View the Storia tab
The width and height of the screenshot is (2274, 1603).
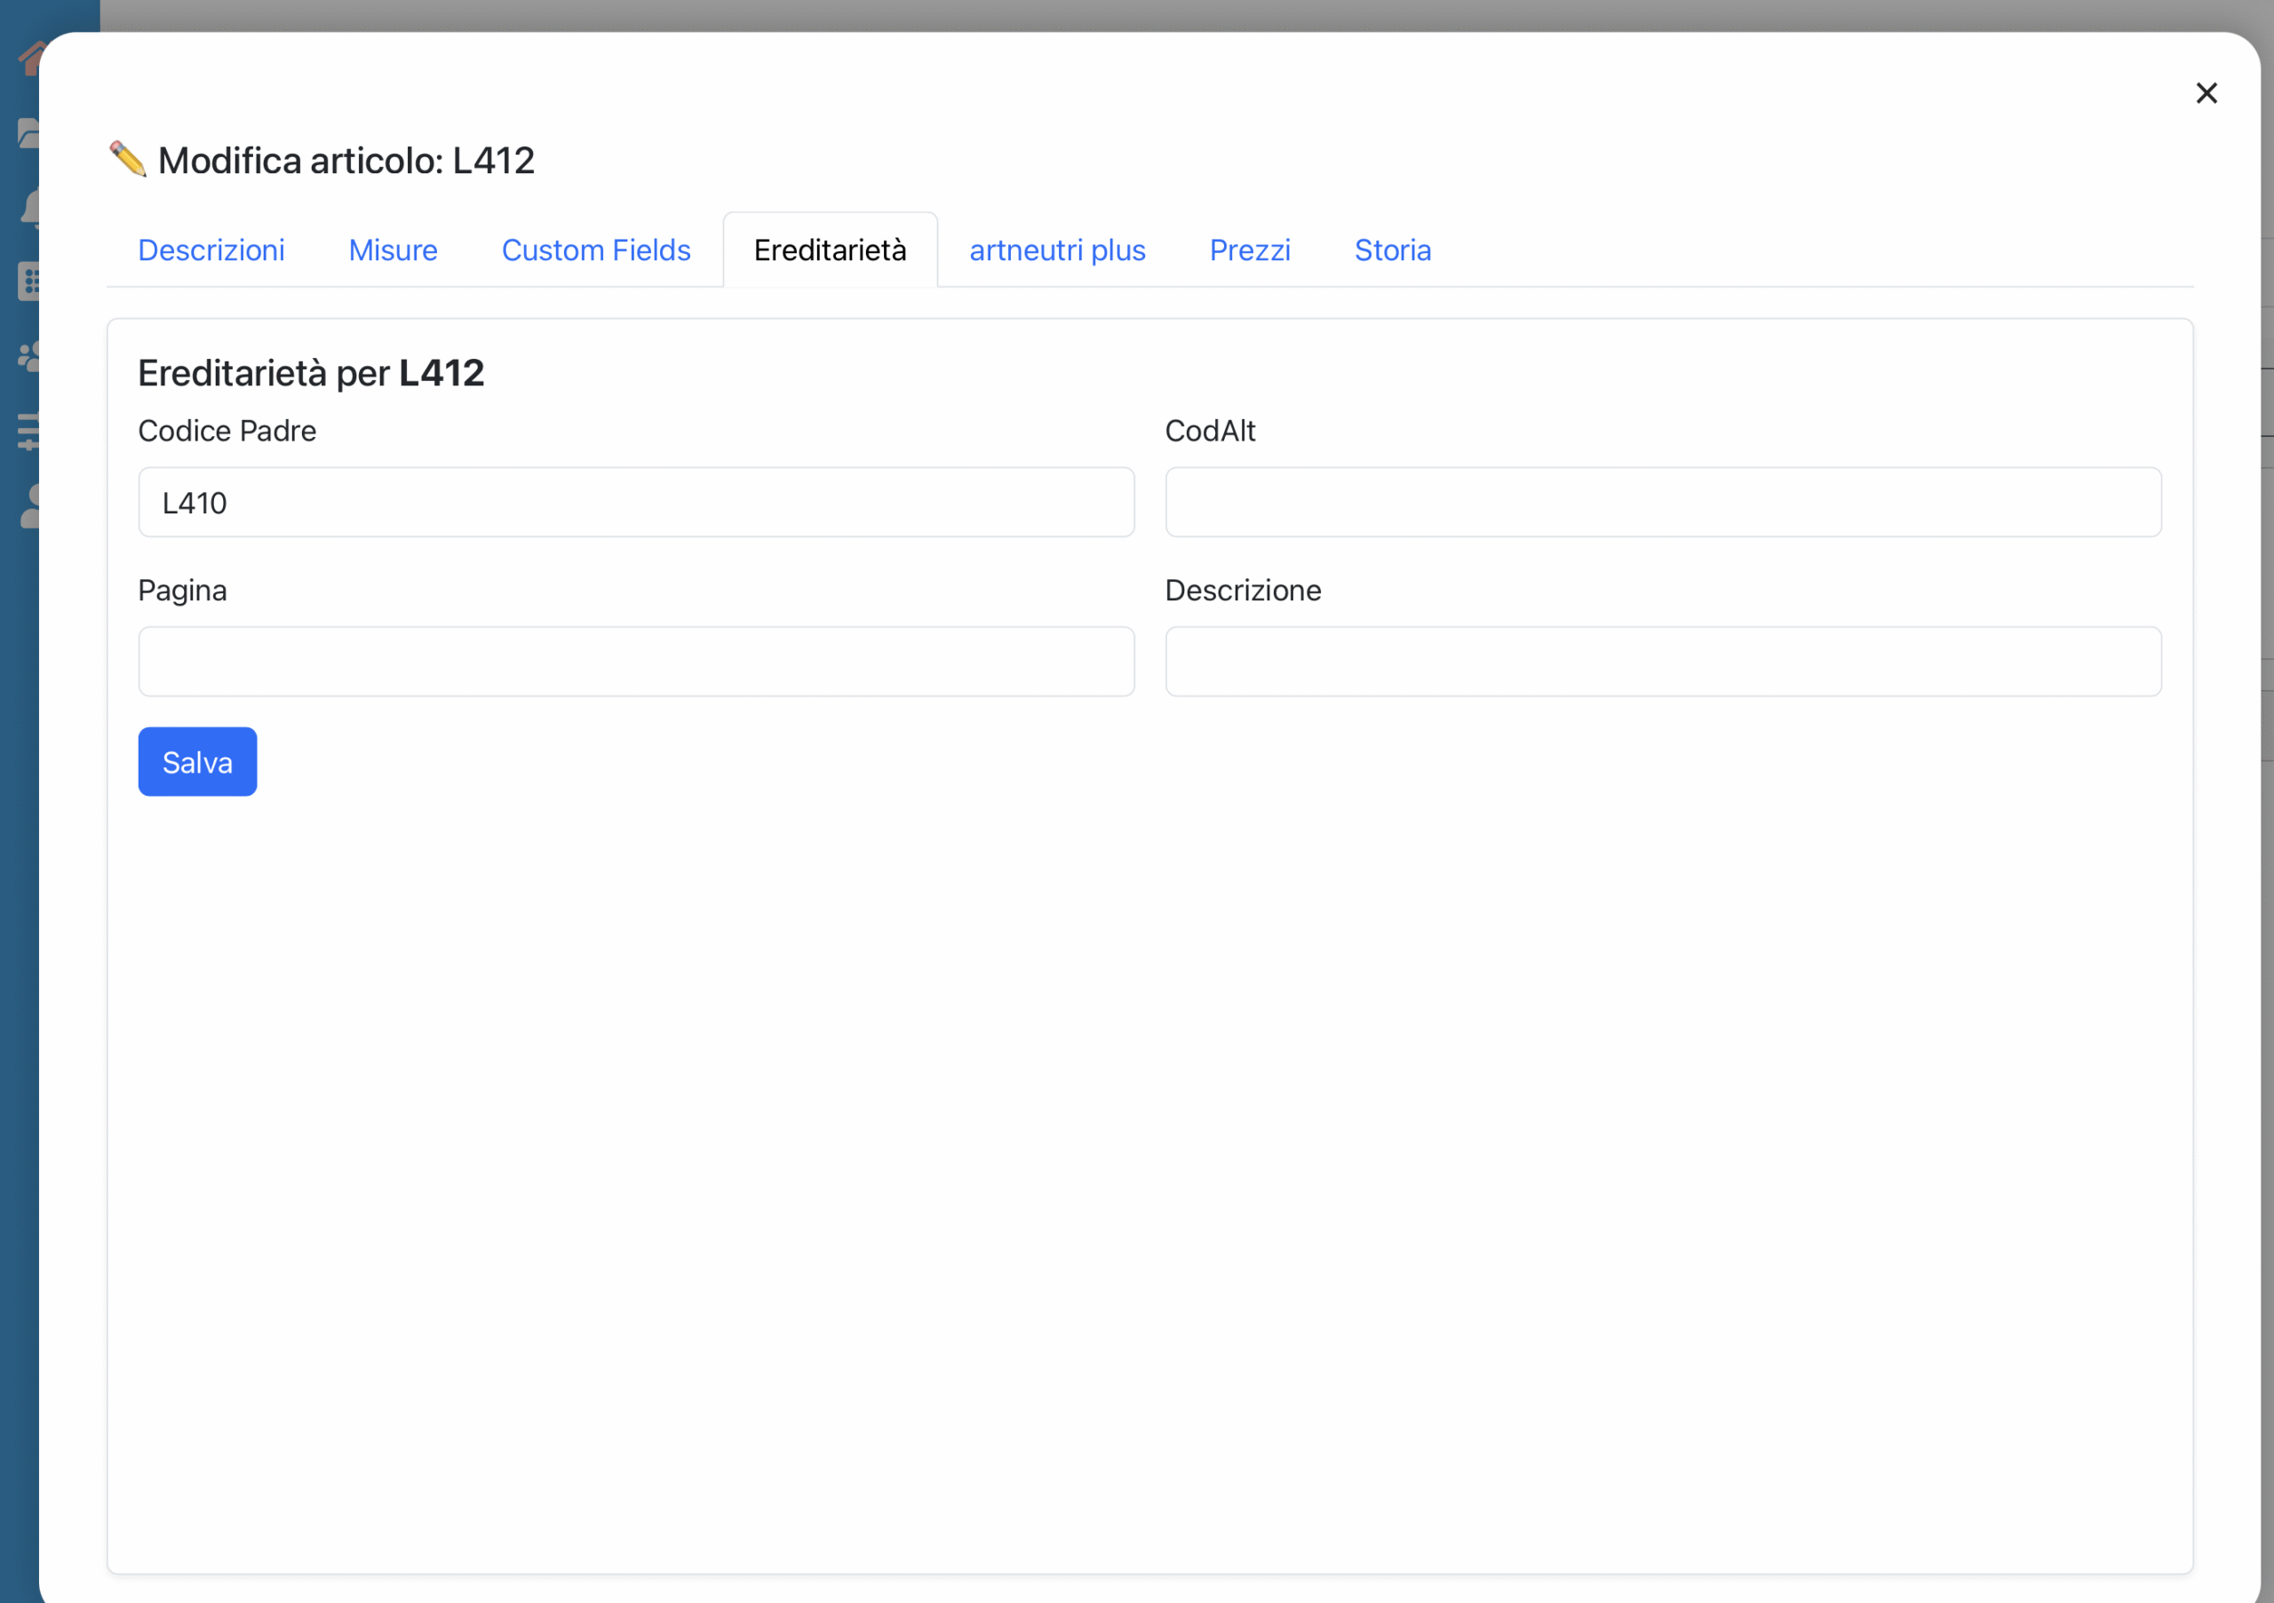pos(1392,250)
